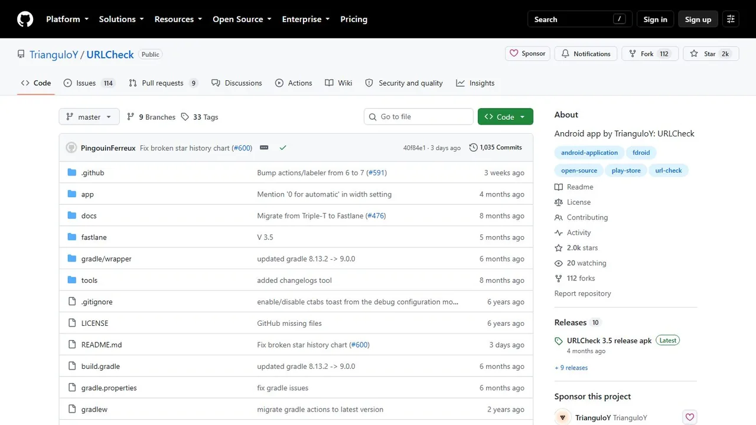Screen dimensions: 756x425
Task: Open the README.md file icon
Action: point(72,345)
